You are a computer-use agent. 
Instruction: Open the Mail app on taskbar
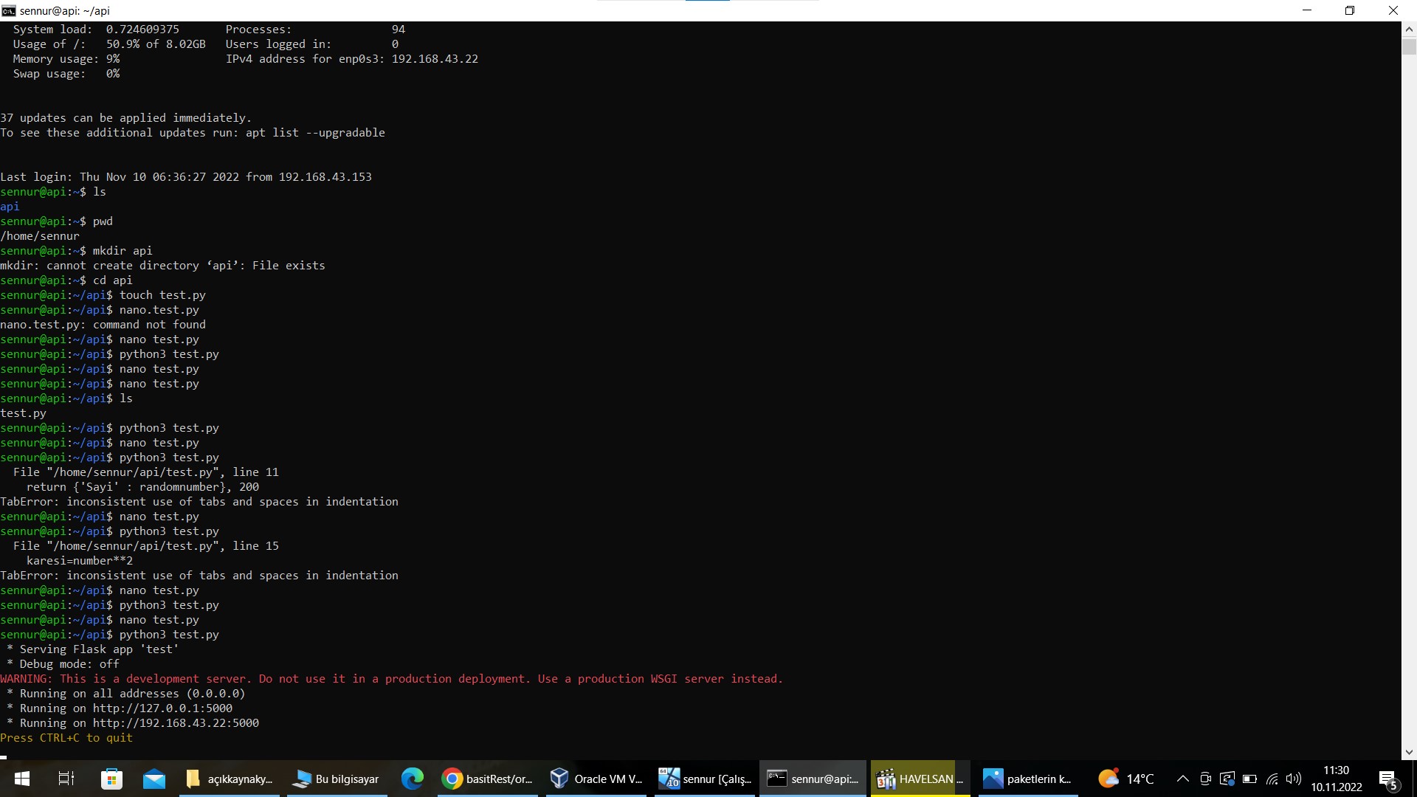pyautogui.click(x=154, y=779)
